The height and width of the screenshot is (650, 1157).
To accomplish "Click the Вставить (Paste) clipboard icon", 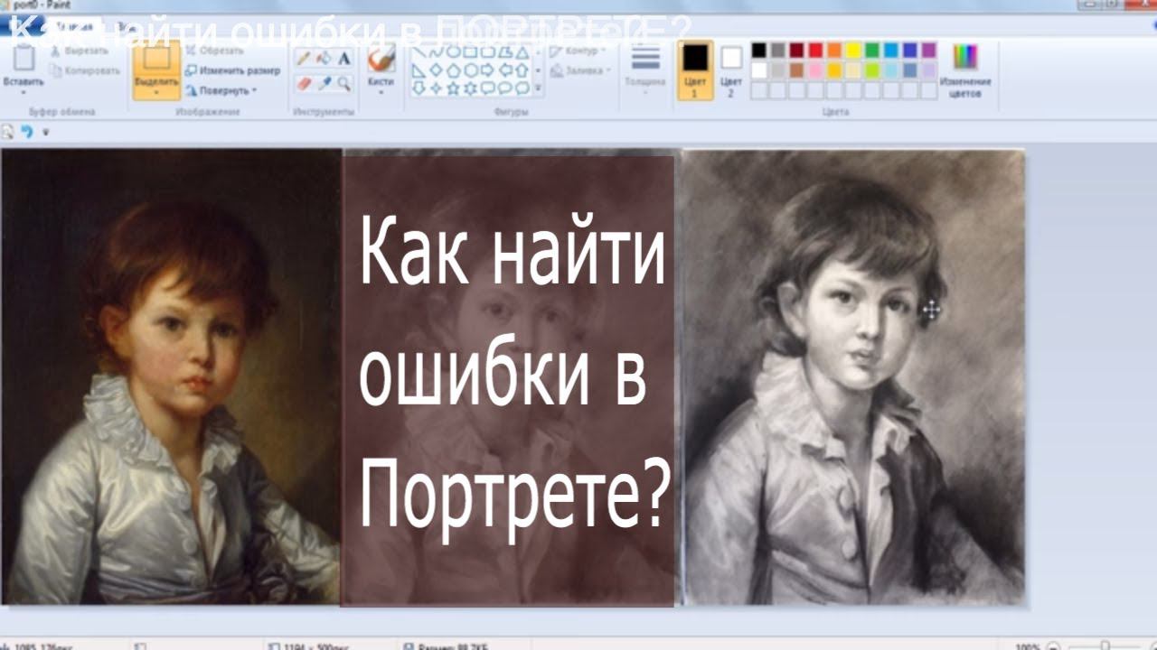I will coord(24,59).
